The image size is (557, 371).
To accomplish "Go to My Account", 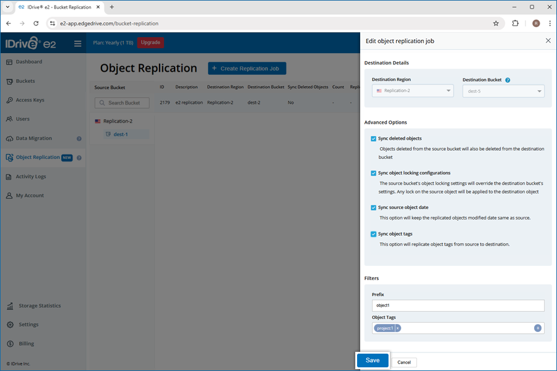I will (30, 195).
